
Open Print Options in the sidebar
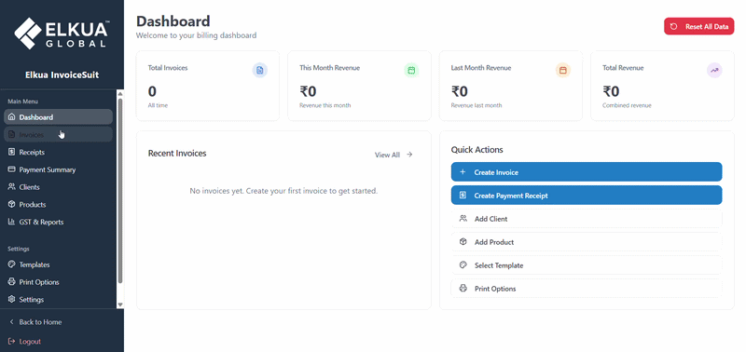[x=58, y=282]
